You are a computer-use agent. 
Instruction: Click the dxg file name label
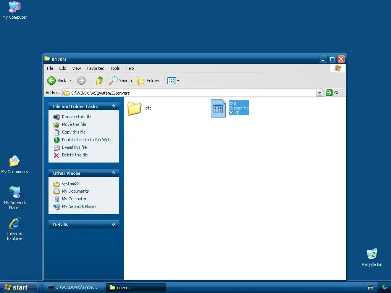click(232, 103)
